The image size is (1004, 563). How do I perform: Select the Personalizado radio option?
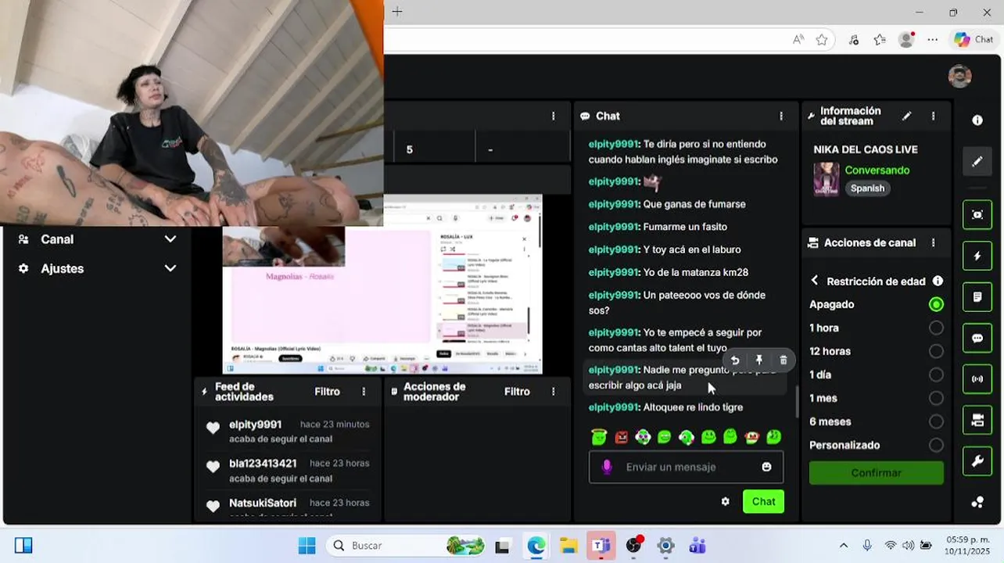(x=936, y=445)
